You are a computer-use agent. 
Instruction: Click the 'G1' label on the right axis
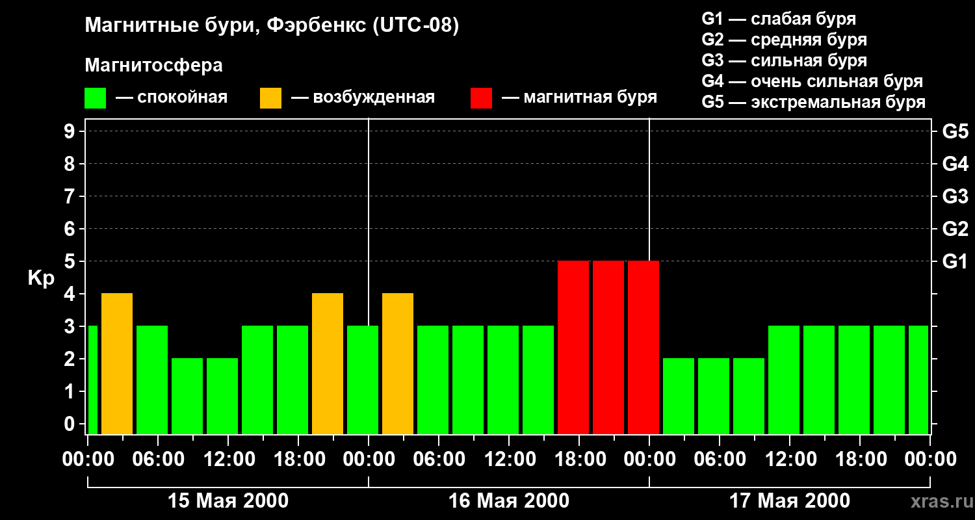tap(955, 261)
